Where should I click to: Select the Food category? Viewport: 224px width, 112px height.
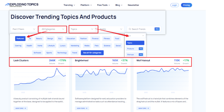[x=117, y=39]
